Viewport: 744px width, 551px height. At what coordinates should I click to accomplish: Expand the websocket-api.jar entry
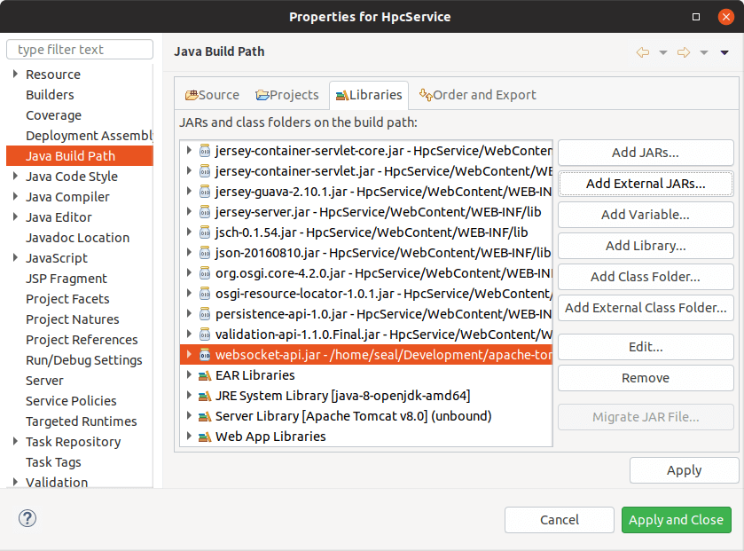[189, 355]
